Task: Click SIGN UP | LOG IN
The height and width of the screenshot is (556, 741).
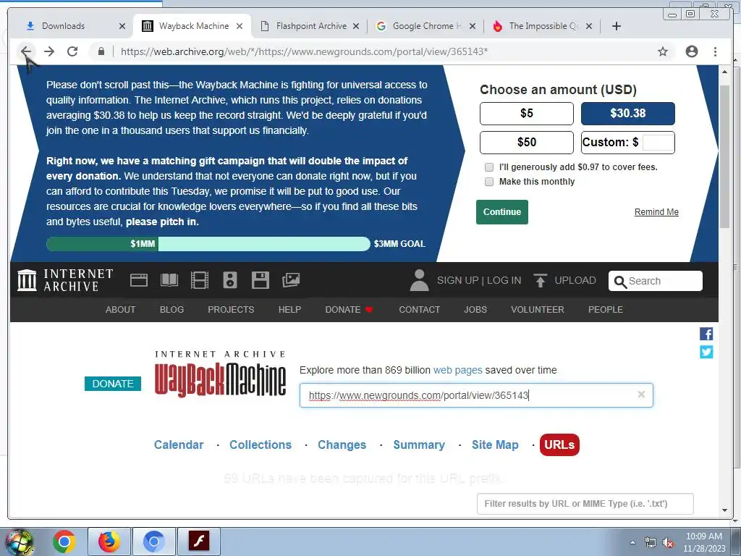Action: pos(479,280)
